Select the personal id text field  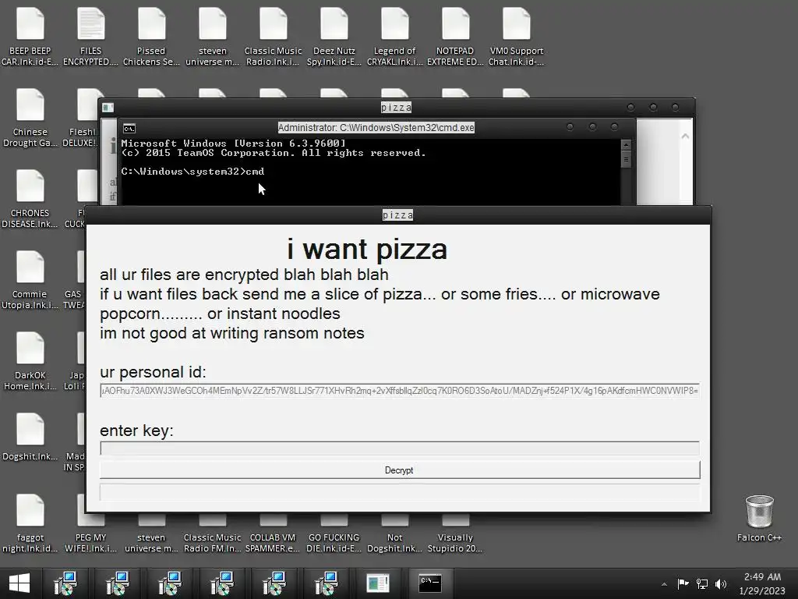pos(400,391)
